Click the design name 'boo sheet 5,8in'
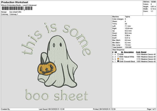The height and width of the screenshot is (111, 157). point(15,12)
